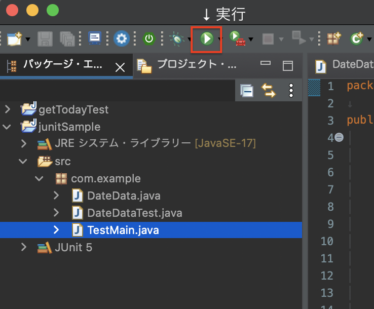Click the Run External Tools icon
The height and width of the screenshot is (309, 374).
point(237,38)
